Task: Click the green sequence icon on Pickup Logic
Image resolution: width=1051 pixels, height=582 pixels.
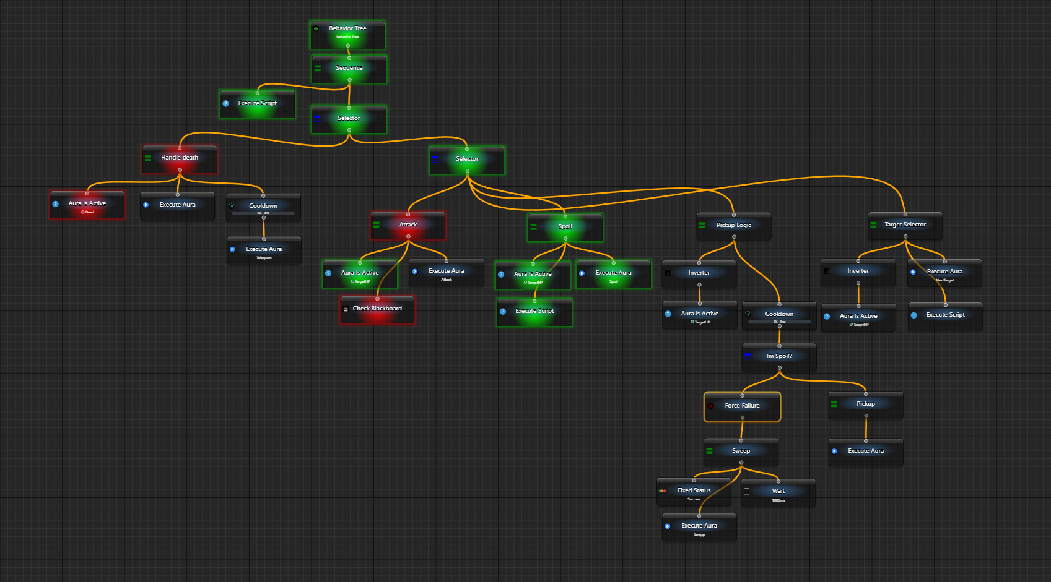Action: [x=702, y=225]
